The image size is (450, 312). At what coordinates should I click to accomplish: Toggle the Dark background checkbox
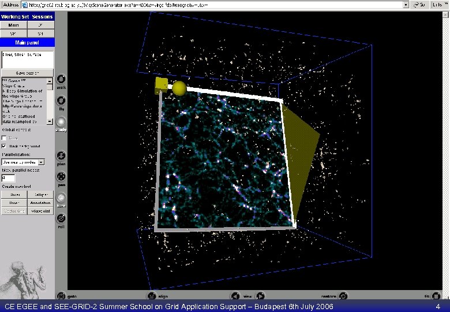[4, 146]
